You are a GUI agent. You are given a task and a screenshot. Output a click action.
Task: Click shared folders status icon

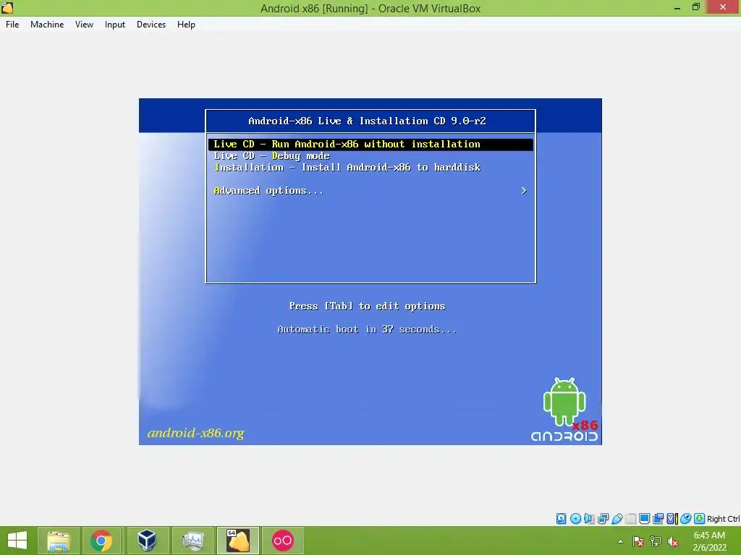630,519
